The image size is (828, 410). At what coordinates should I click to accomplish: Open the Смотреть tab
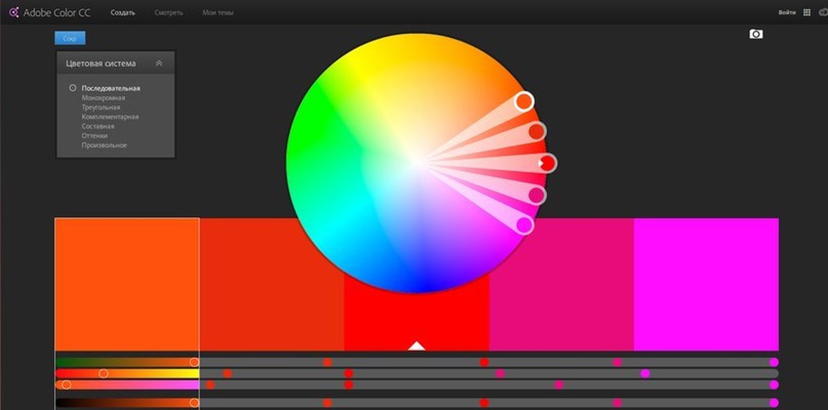tap(168, 12)
